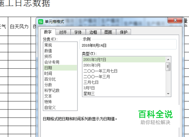
Task: Click the type list scrollbar thumb
Action: point(168,66)
